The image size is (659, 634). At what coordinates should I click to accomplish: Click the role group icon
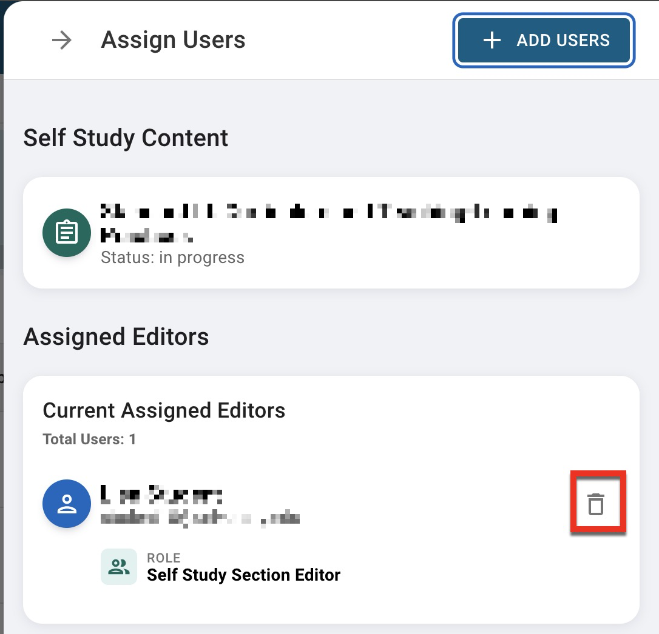119,567
